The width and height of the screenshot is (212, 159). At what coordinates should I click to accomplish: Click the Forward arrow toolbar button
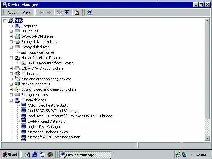click(x=49, y=13)
